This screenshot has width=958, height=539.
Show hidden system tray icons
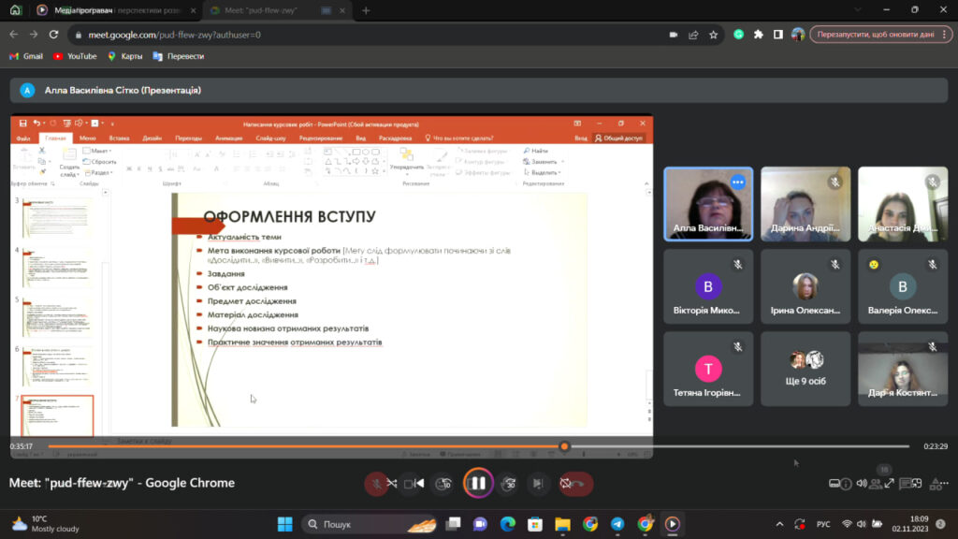(x=780, y=524)
